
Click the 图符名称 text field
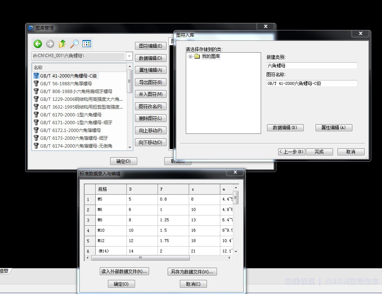312,83
